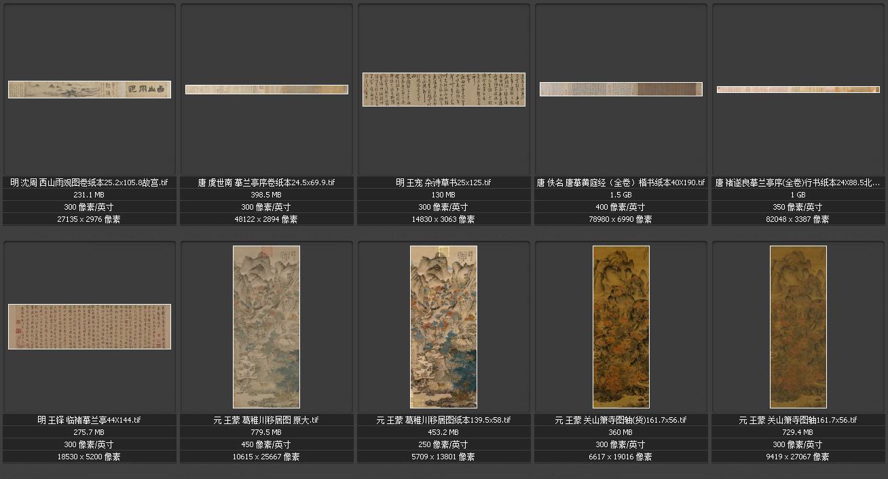Click the filename 元 王蒙 关山箫寺图轴(货)161.7x56.tif
This screenshot has width=888, height=479.
(621, 420)
